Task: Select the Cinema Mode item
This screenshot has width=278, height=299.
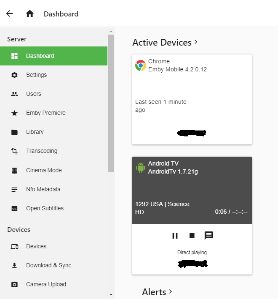Action: pos(53,170)
